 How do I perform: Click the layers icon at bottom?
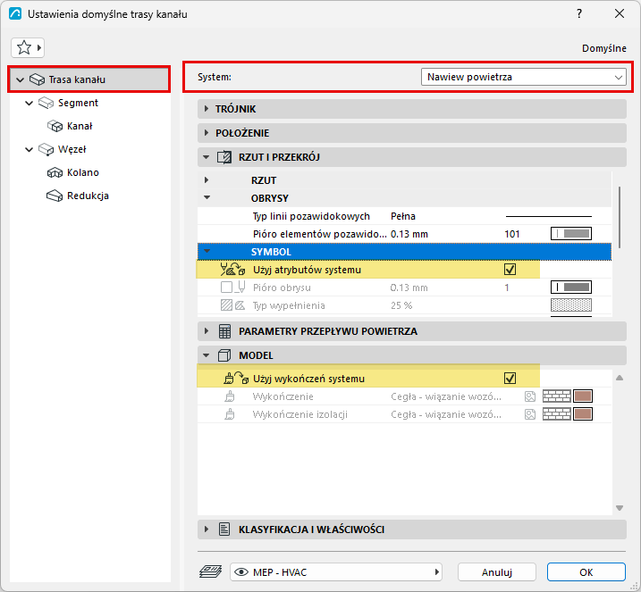tap(210, 571)
